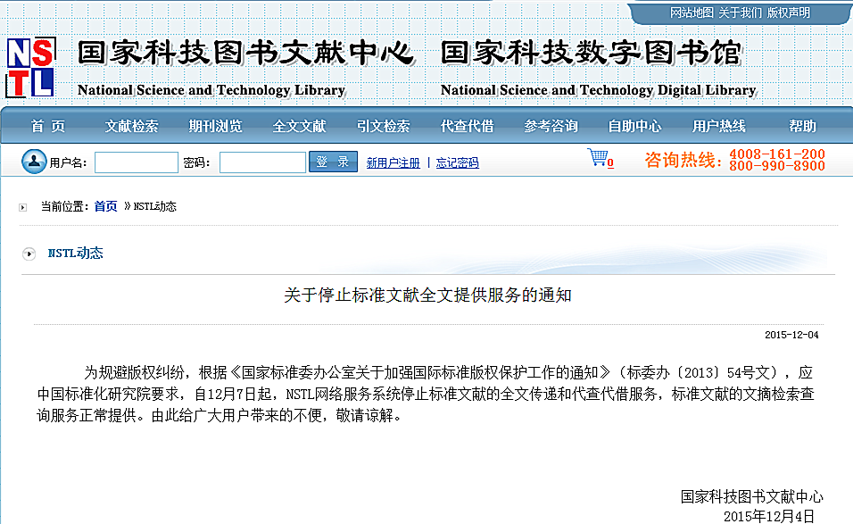Open the 版权声明 link

788,12
